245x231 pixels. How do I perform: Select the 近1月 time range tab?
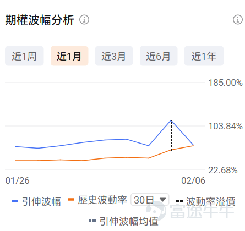pyautogui.click(x=69, y=56)
